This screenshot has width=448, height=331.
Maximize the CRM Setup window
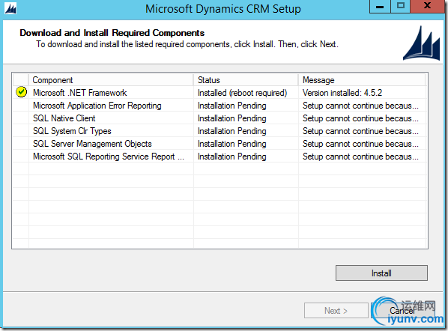pyautogui.click(x=401, y=6)
